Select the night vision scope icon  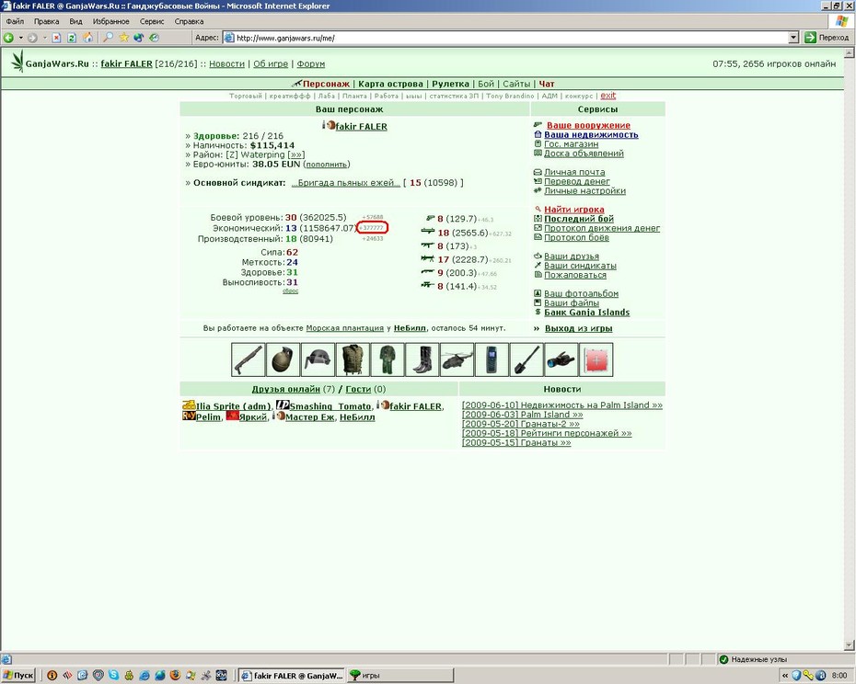561,359
